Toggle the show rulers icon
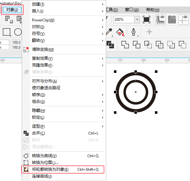This screenshot has width=190, height=181. 161,20
